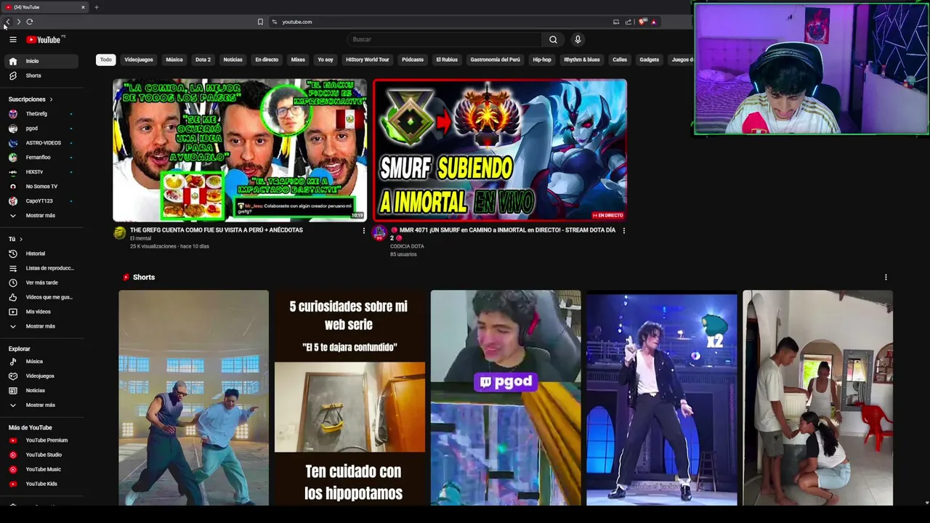The height and width of the screenshot is (523, 930).
Task: Click the browser back arrow
Action: [7, 22]
